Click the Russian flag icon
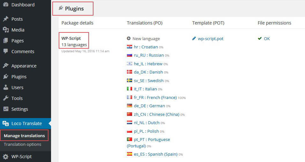 point(129,55)
